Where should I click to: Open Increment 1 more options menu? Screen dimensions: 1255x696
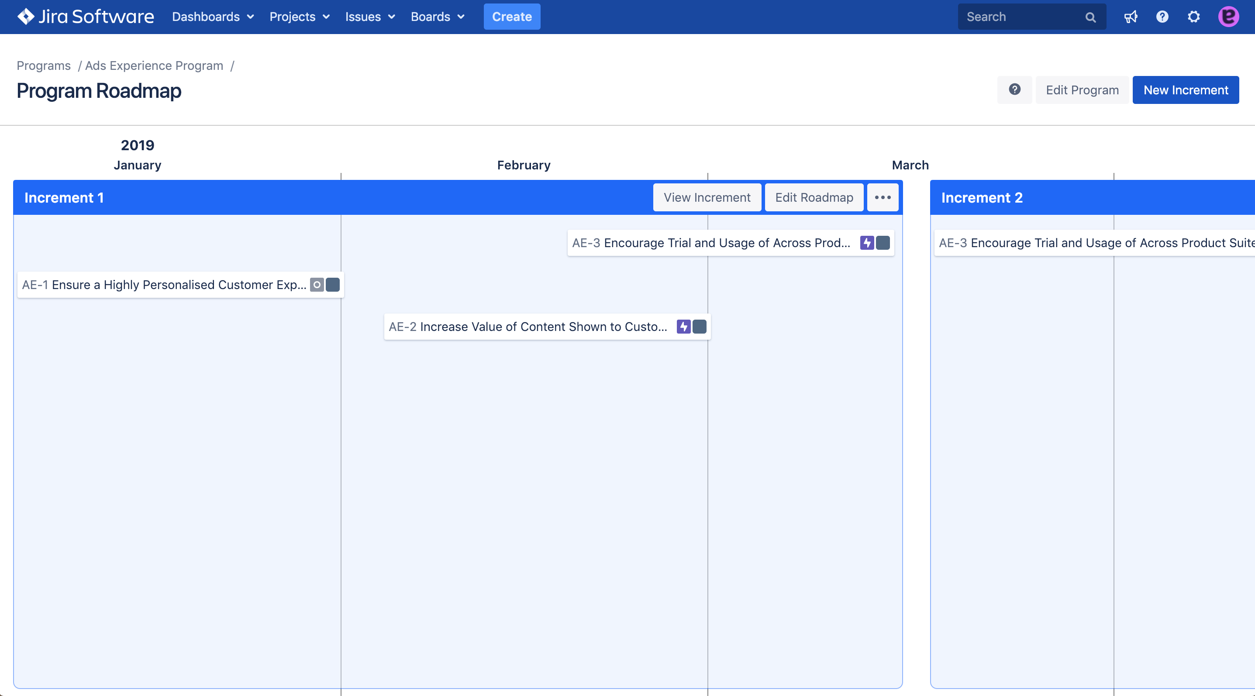pyautogui.click(x=883, y=197)
